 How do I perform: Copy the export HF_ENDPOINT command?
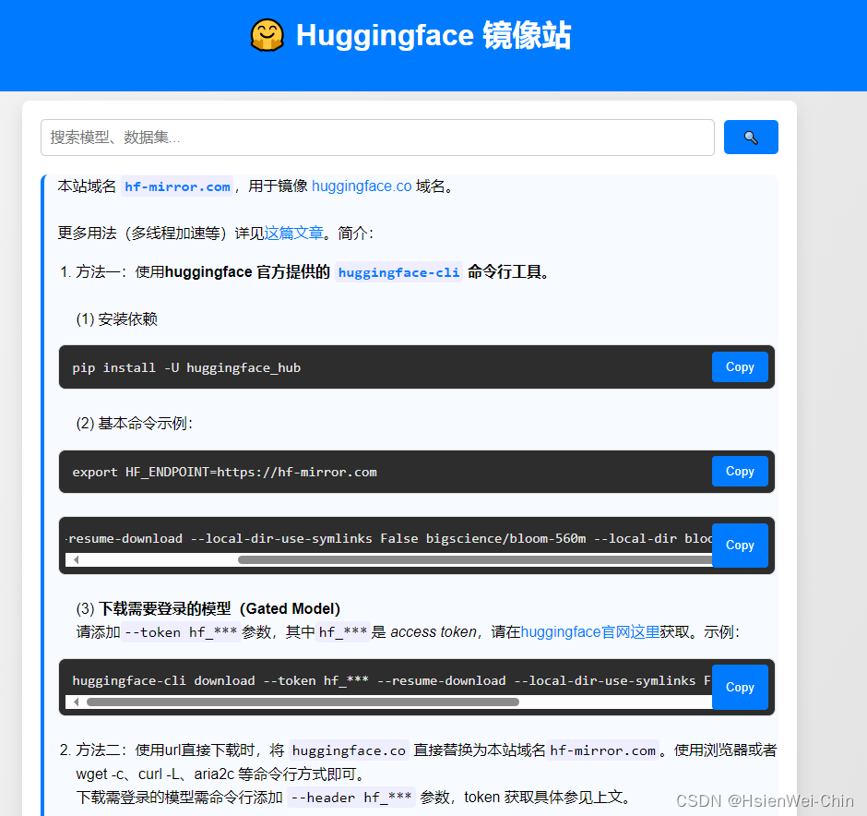click(740, 472)
